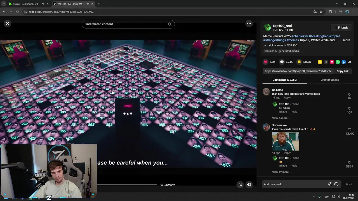
Task: Open the emoji picker in comment box
Action: pyautogui.click(x=336, y=184)
